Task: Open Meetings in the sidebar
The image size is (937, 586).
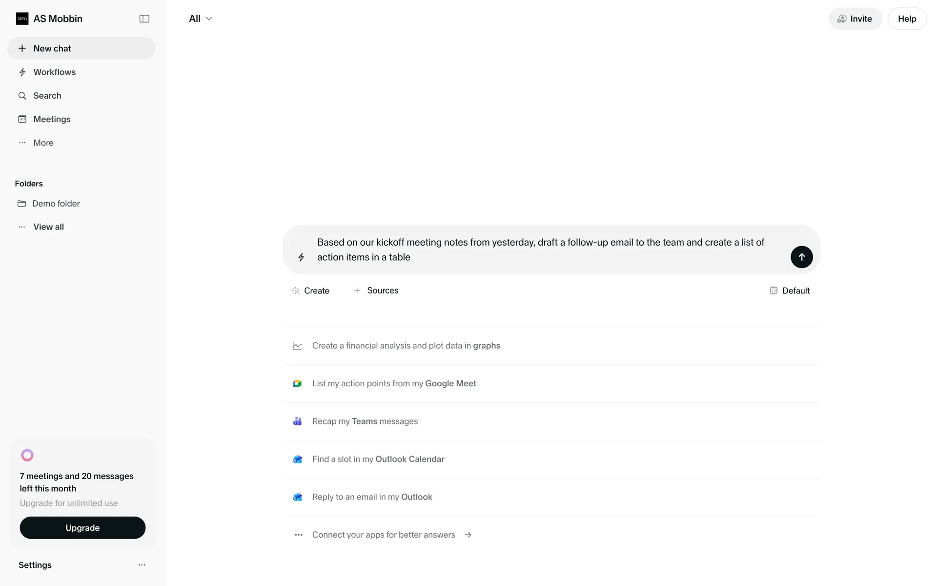Action: click(x=52, y=119)
